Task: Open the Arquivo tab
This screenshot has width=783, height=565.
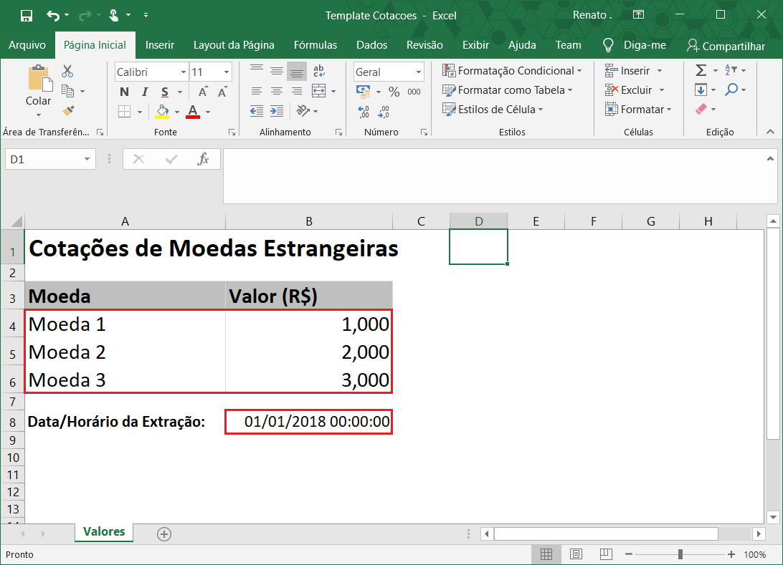Action: click(x=27, y=45)
